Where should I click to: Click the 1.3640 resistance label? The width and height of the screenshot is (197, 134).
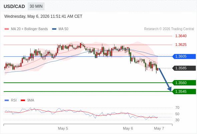click(181, 36)
